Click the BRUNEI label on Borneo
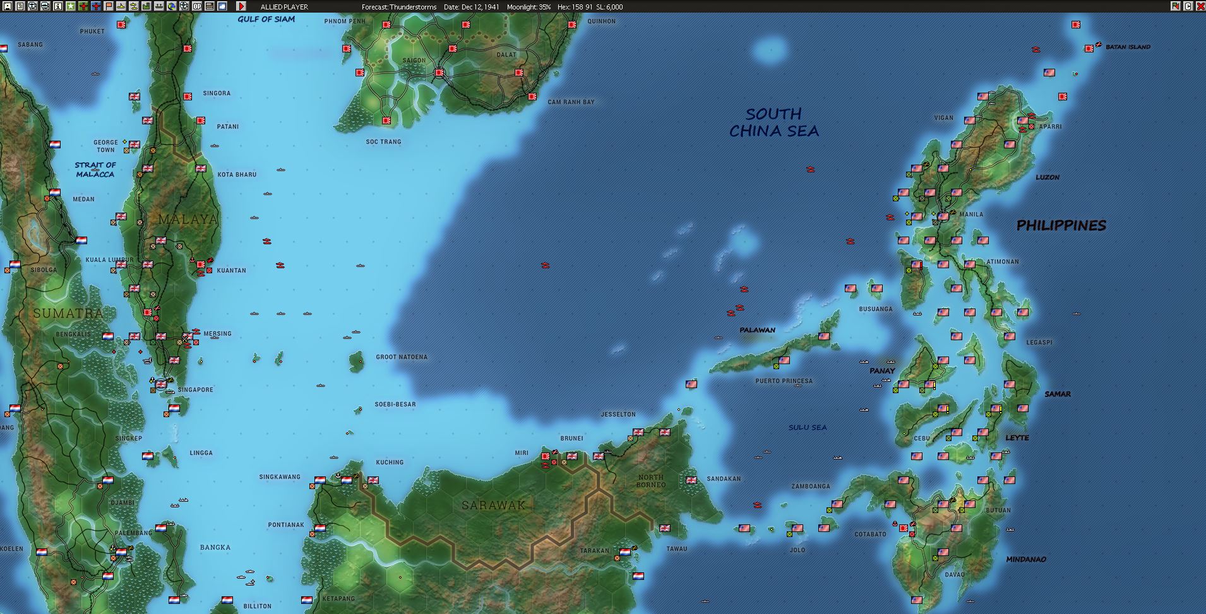Viewport: 1206px width, 614px height. pos(572,439)
